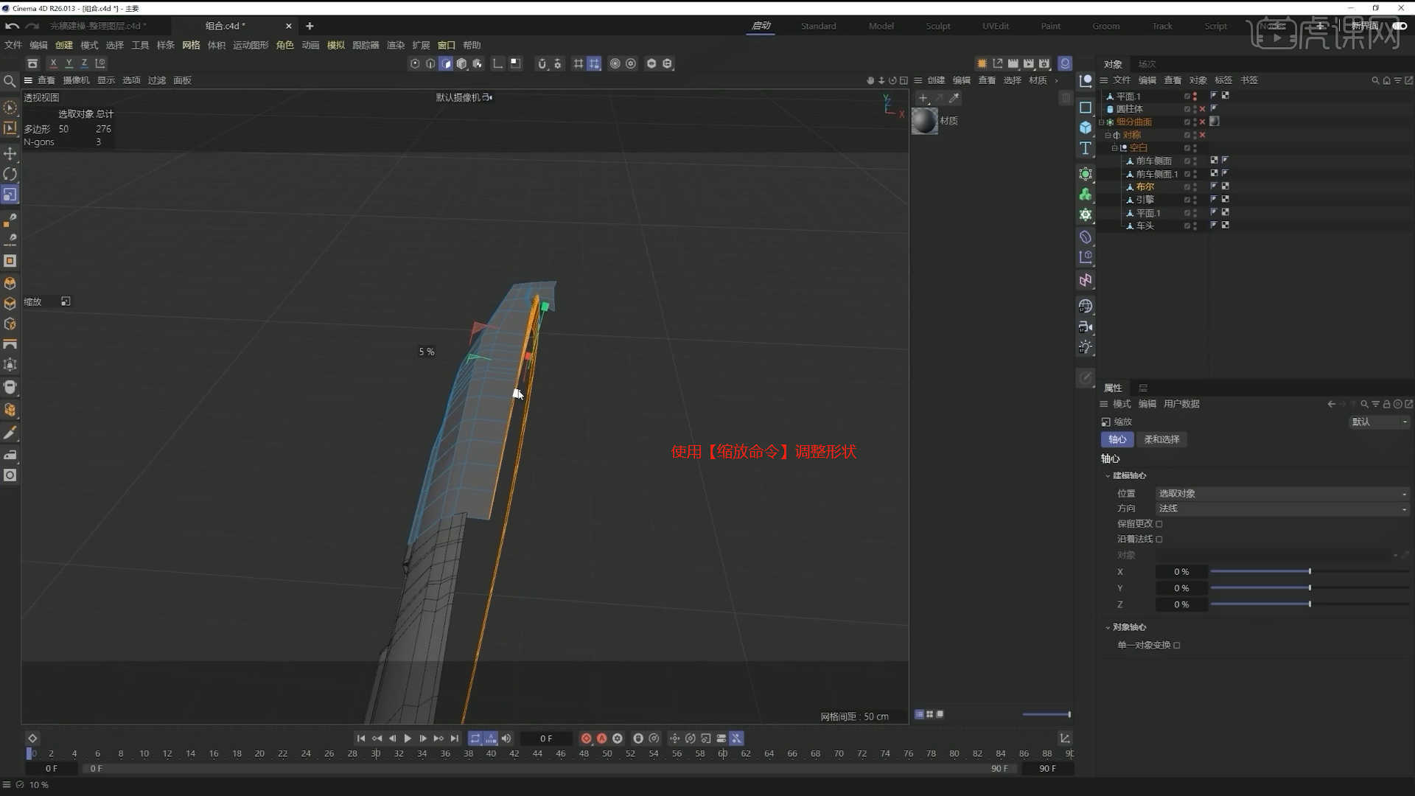This screenshot has width=1415, height=796.
Task: Collapse the 对称 tree node
Action: pyautogui.click(x=1108, y=136)
